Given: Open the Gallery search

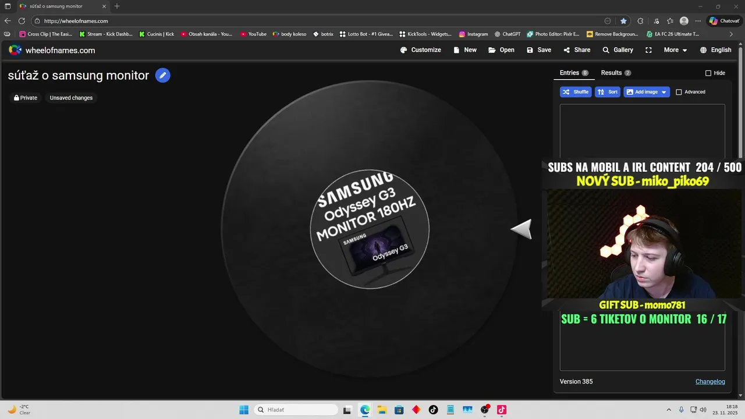Looking at the screenshot, I should coord(618,50).
